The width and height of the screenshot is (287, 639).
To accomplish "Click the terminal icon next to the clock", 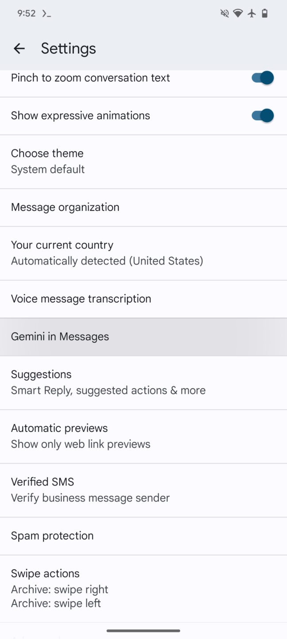I will coord(46,13).
